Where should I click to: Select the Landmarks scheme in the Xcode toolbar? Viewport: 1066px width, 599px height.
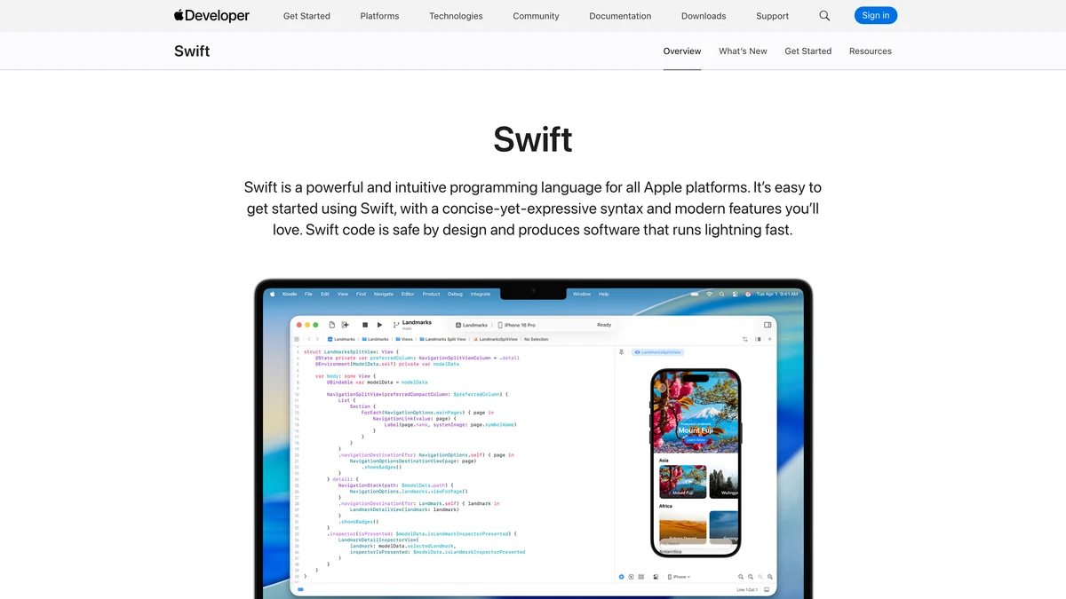click(x=472, y=325)
